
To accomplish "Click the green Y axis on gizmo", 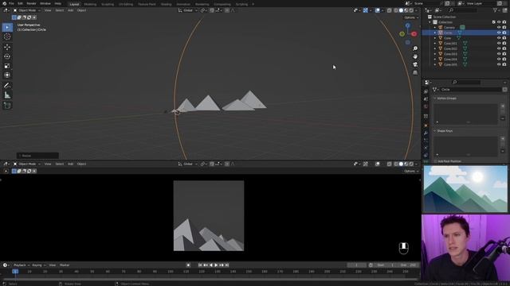I will pyautogui.click(x=402, y=33).
